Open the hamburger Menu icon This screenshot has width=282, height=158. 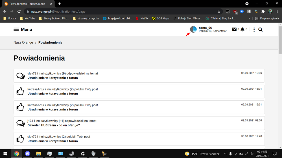[x=16, y=30]
